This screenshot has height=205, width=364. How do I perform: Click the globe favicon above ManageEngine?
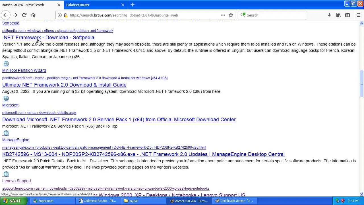pos(6,133)
